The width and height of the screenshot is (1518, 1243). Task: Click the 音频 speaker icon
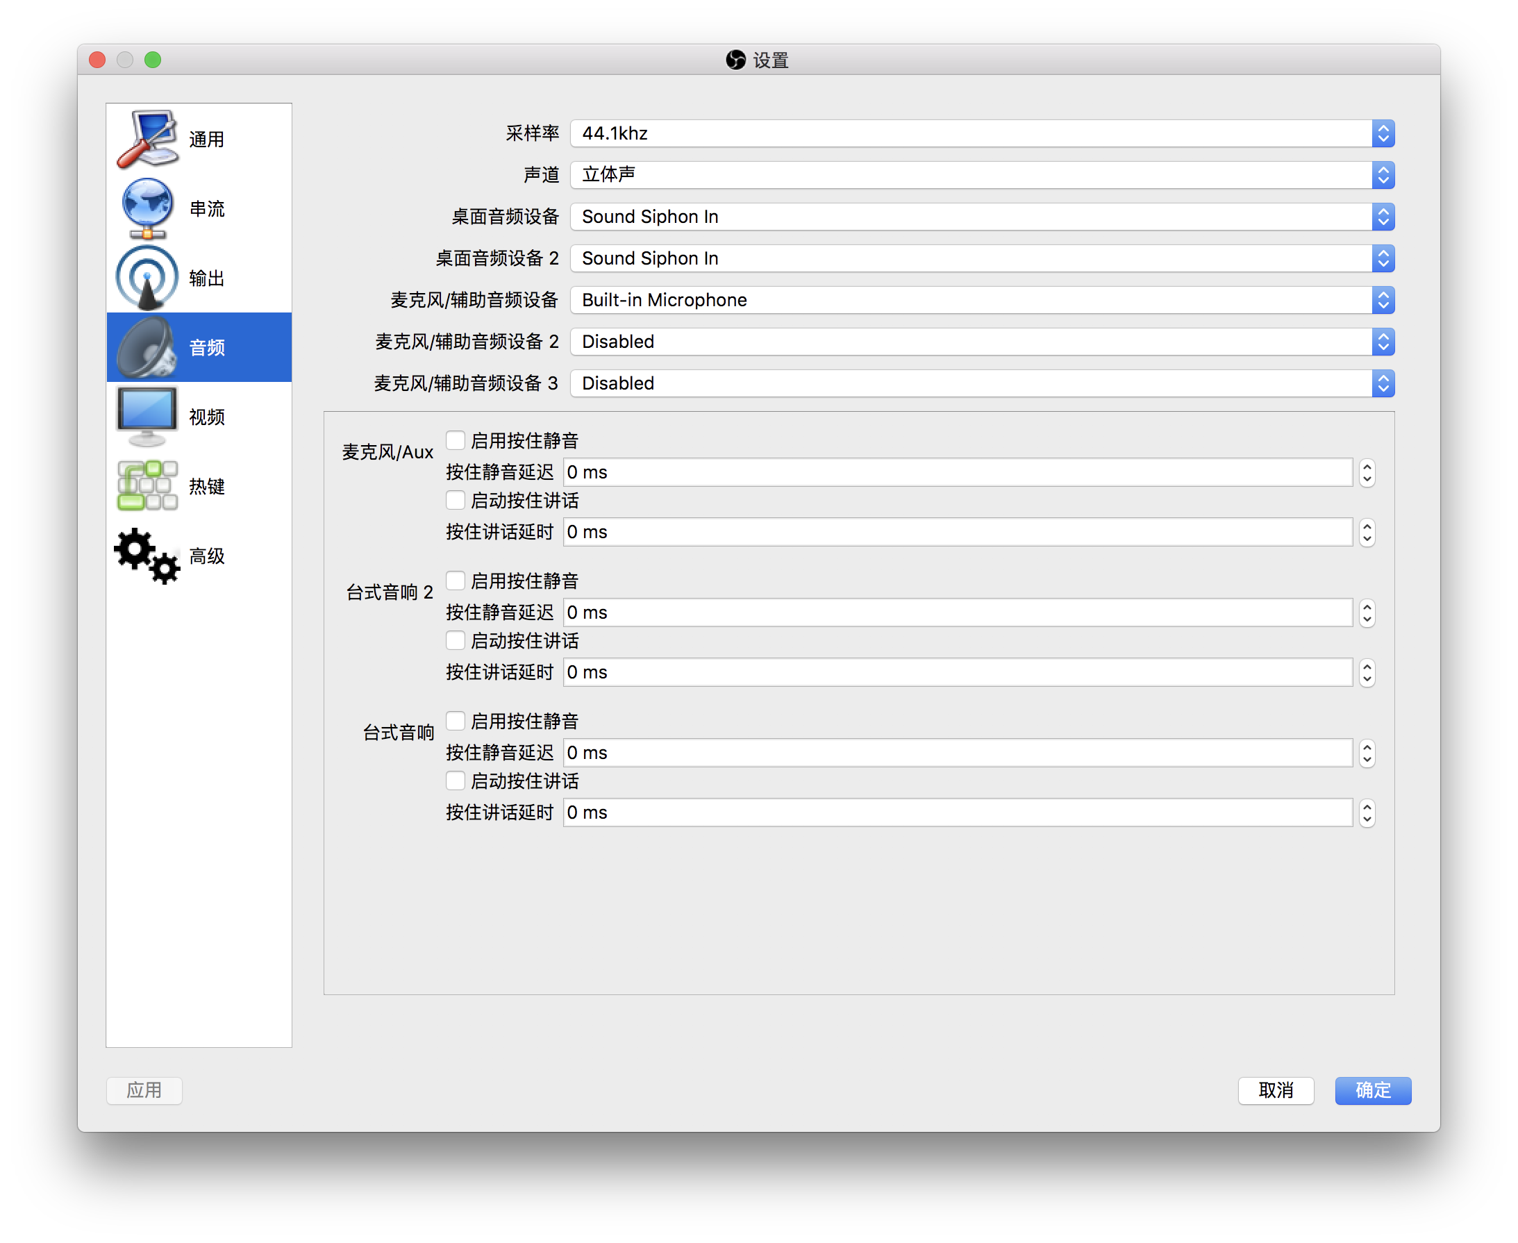point(147,347)
